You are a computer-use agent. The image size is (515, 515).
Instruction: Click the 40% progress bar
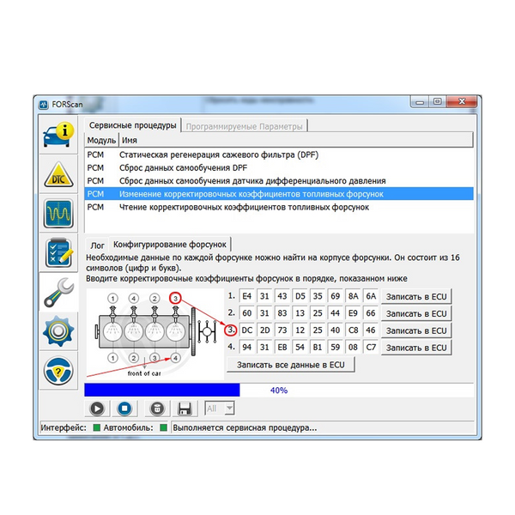click(x=279, y=391)
